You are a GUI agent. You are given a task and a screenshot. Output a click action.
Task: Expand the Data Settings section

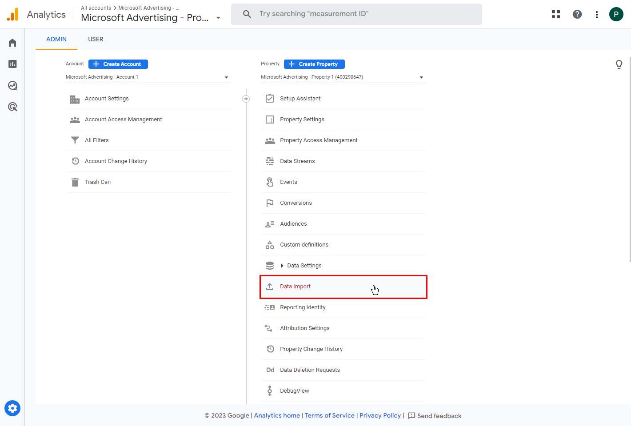(x=304, y=266)
